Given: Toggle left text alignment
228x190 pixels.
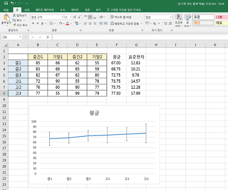Looking at the screenshot, I should [x=85, y=23].
